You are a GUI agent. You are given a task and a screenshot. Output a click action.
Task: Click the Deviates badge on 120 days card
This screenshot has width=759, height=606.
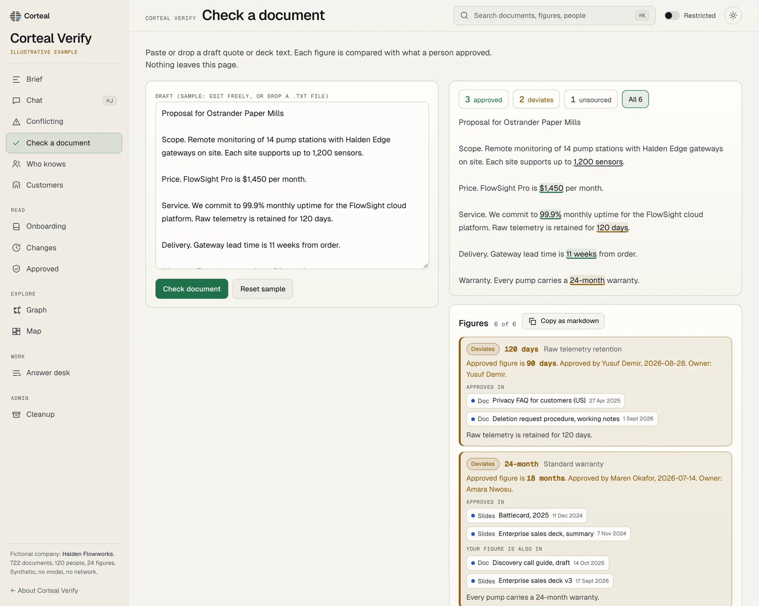click(483, 349)
